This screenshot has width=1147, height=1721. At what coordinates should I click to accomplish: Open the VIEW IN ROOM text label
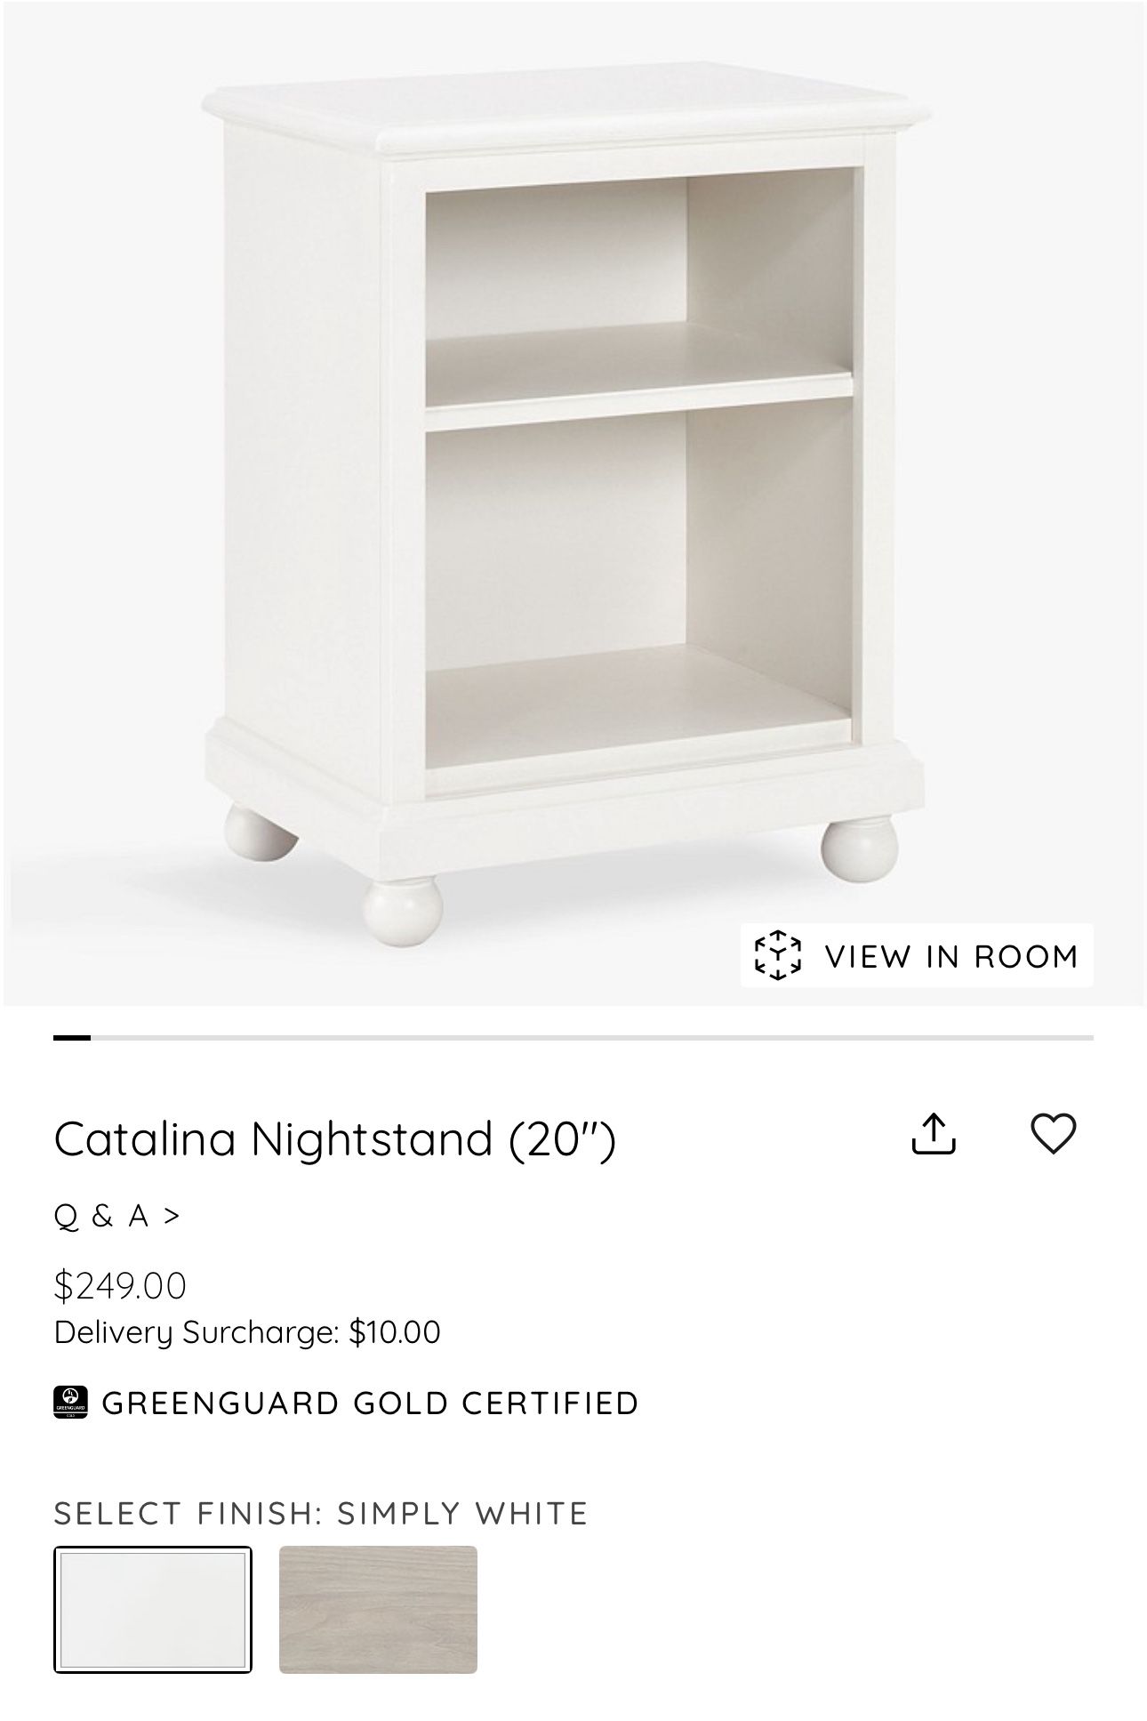point(950,956)
